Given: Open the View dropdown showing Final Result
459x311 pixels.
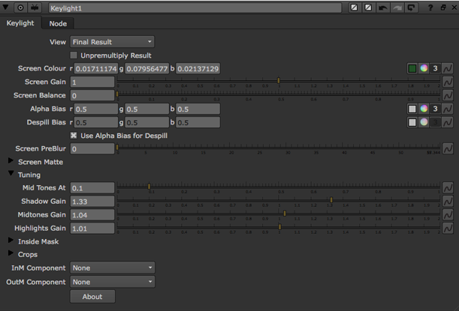Looking at the screenshot, I should (112, 42).
